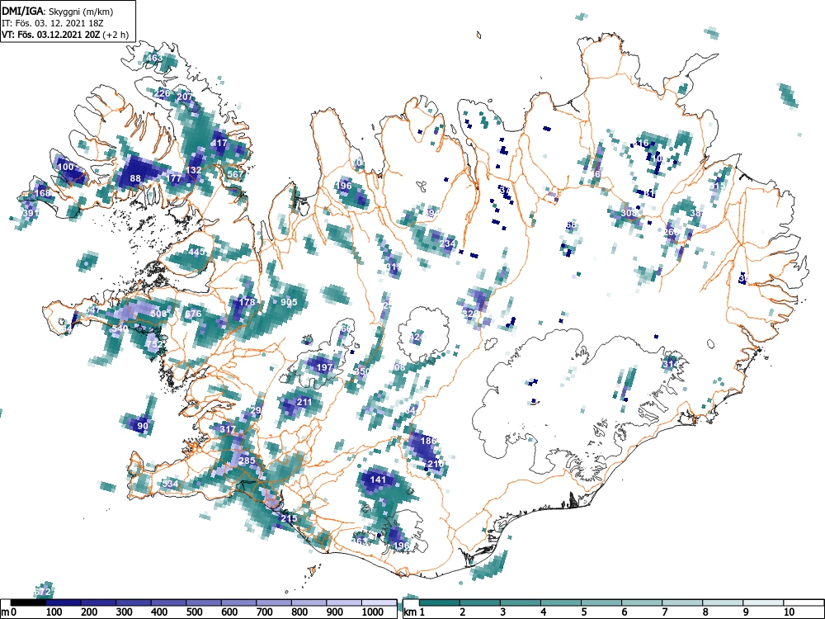This screenshot has width=825, height=619.
Task: Select the IT: Fös. 03. 12. 2021 18Z line
Action: [53, 23]
